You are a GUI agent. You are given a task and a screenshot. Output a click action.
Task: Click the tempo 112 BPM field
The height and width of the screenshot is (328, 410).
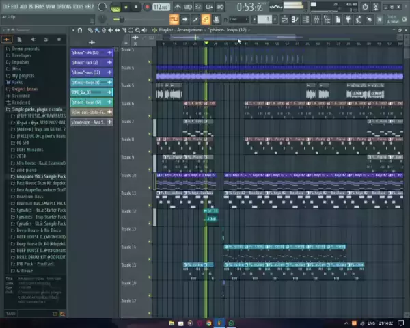[161, 7]
